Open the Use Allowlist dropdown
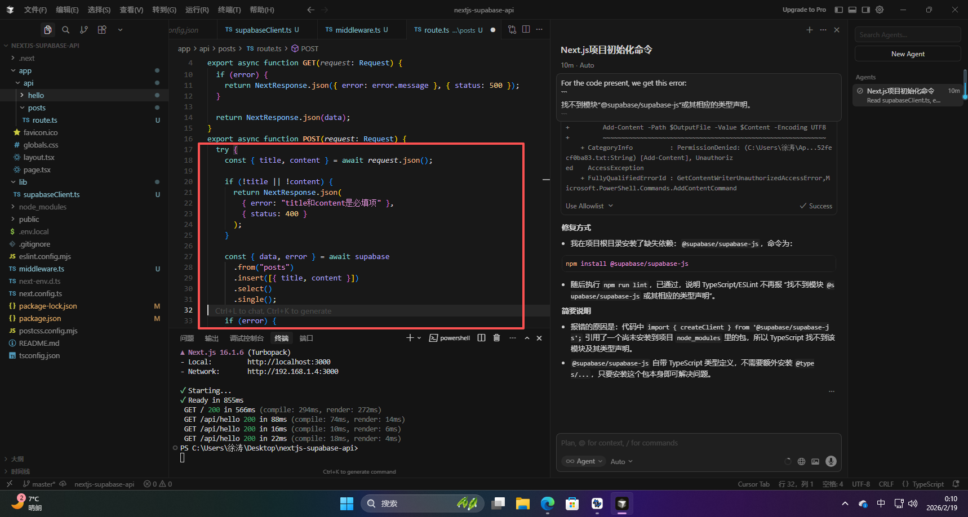Image resolution: width=968 pixels, height=517 pixels. coord(589,206)
